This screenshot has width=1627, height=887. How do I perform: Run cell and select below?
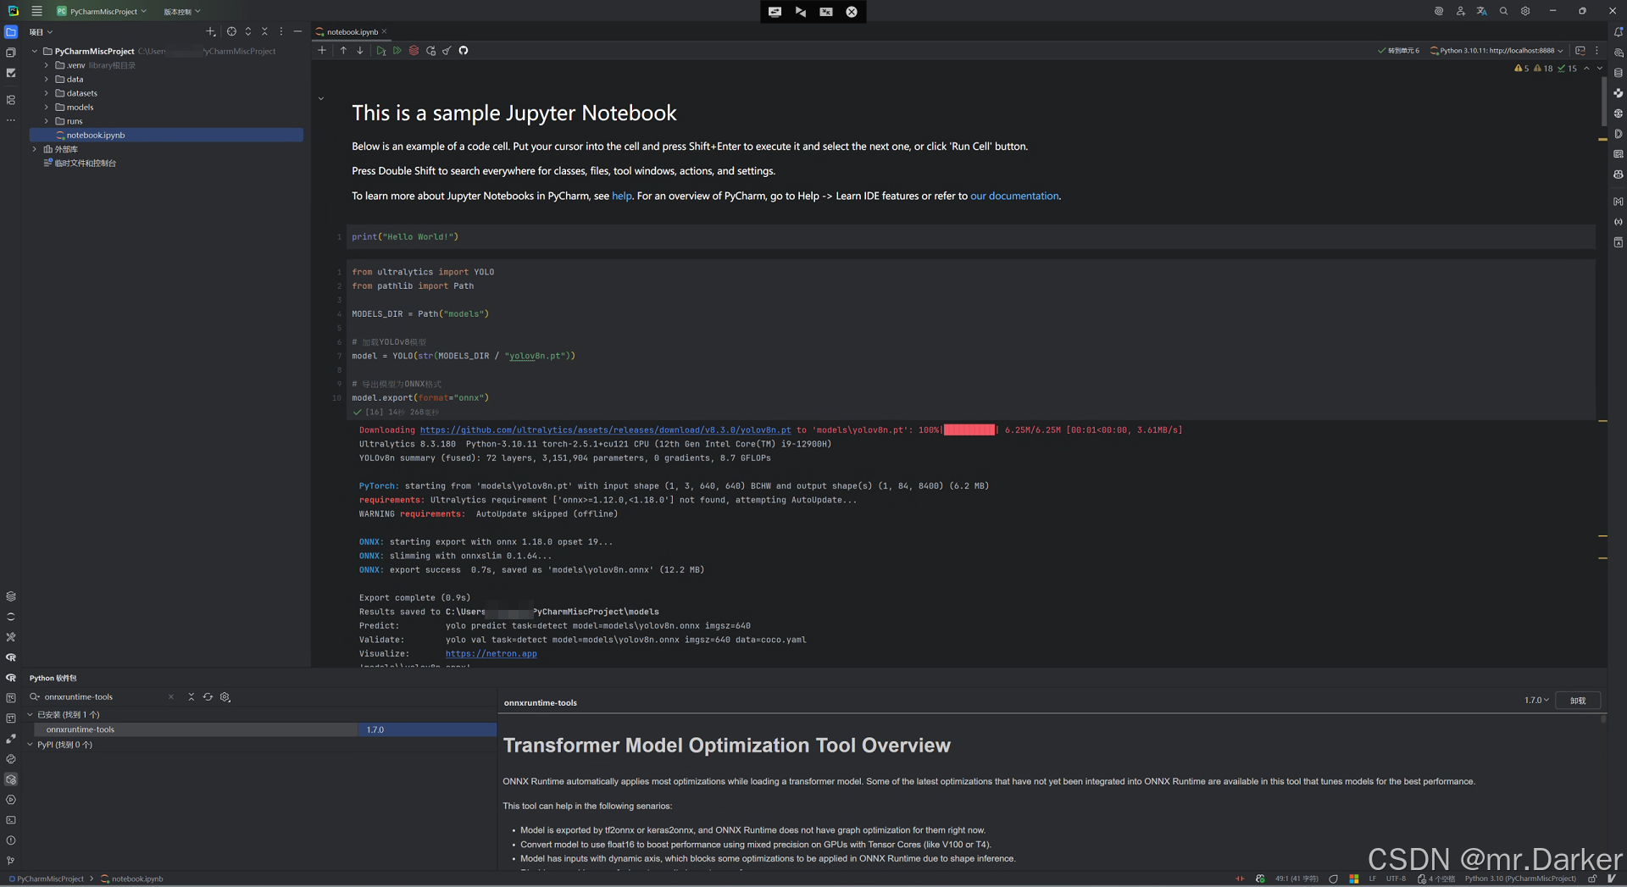[x=380, y=50]
